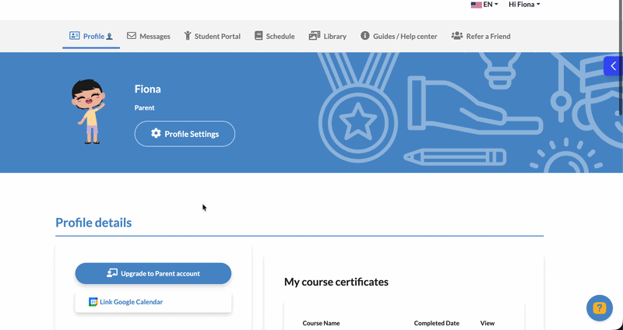Viewport: 623px width, 330px height.
Task: Click Upgrade to Parent account
Action: coord(153,273)
